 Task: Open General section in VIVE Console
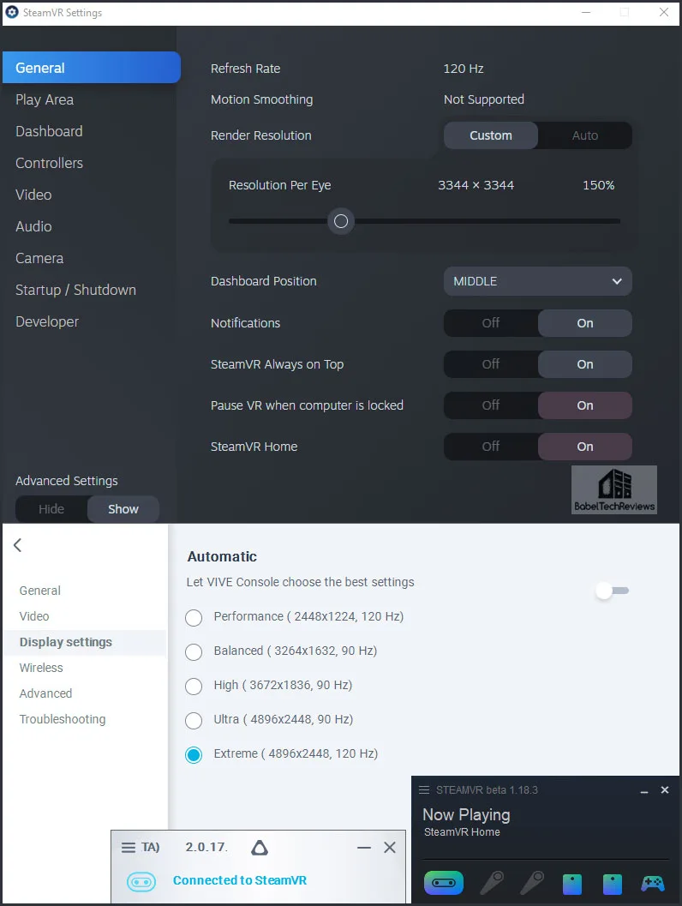(40, 591)
